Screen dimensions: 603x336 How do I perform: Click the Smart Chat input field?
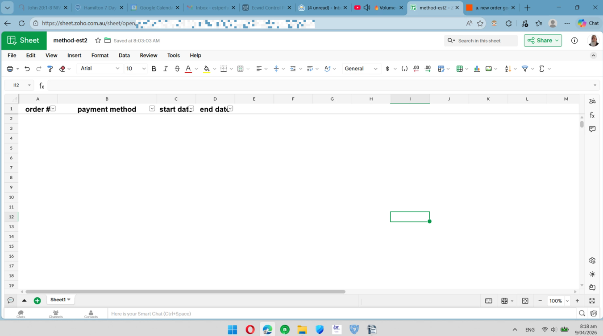(341, 314)
